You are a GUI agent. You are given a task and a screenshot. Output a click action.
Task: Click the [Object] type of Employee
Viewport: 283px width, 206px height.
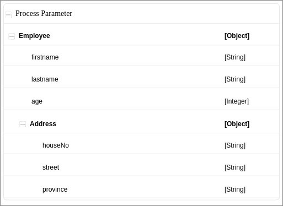pos(237,36)
